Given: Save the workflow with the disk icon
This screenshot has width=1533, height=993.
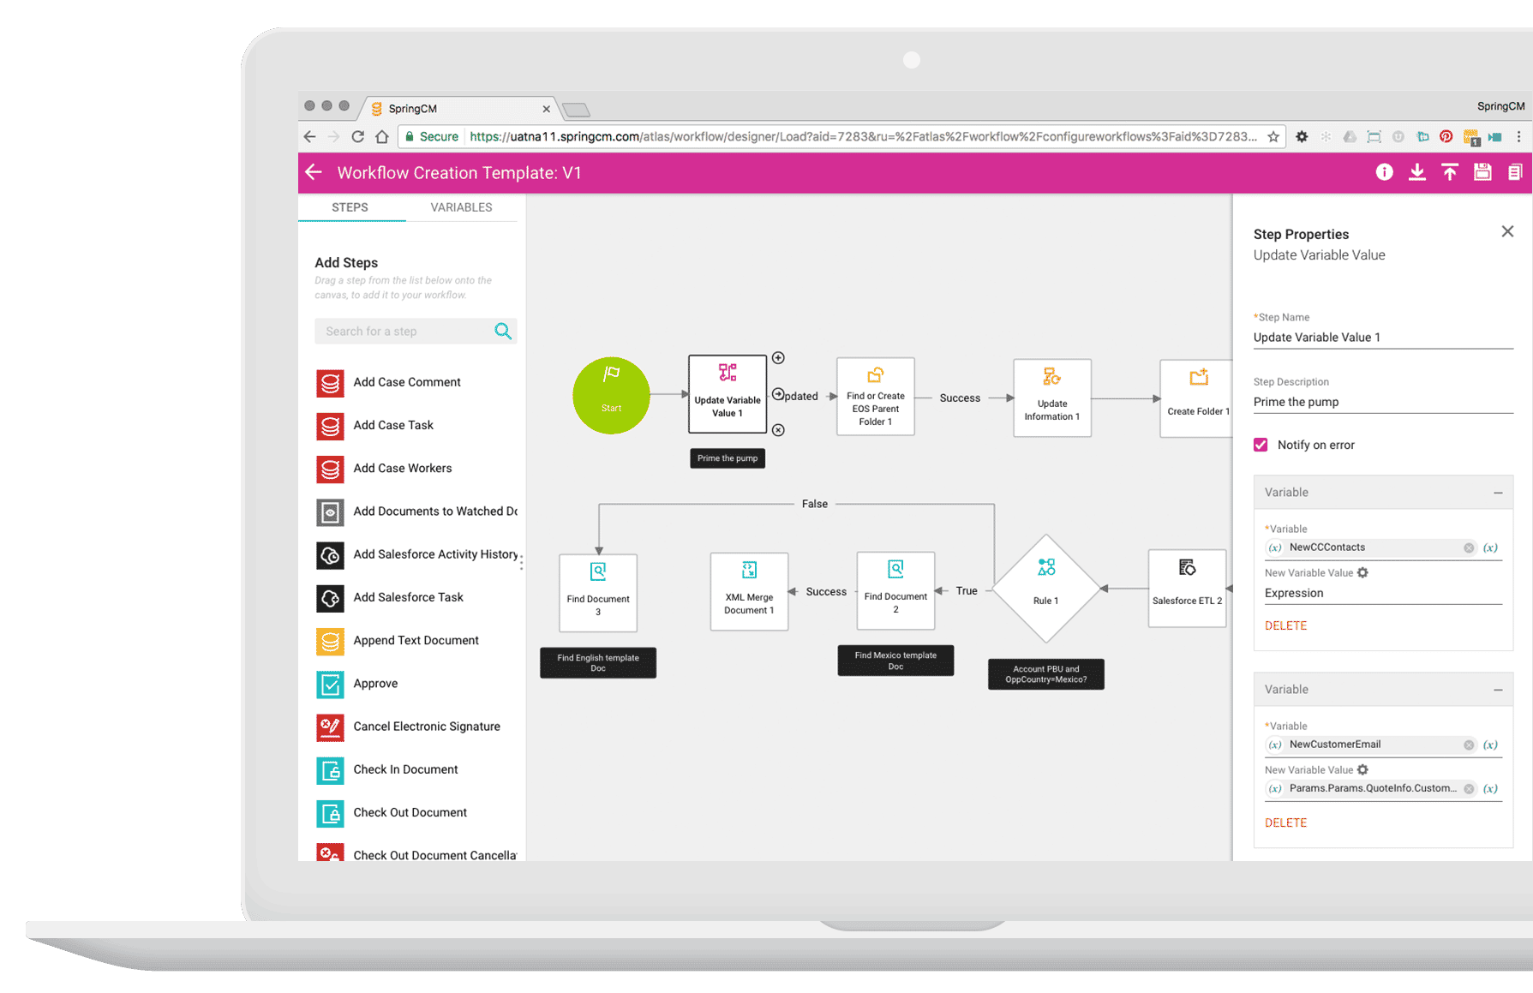Looking at the screenshot, I should pyautogui.click(x=1482, y=172).
